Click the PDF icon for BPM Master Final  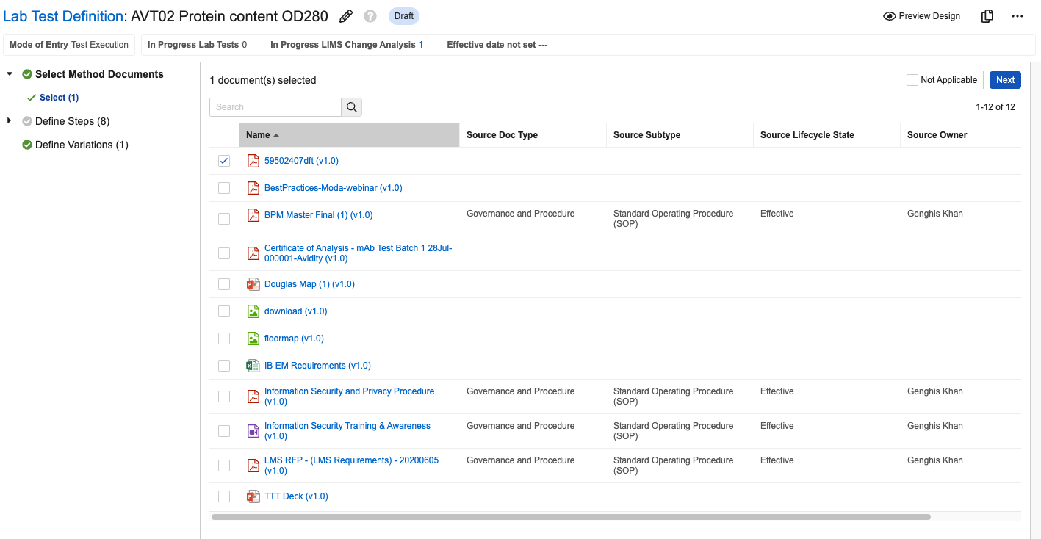pyautogui.click(x=253, y=215)
